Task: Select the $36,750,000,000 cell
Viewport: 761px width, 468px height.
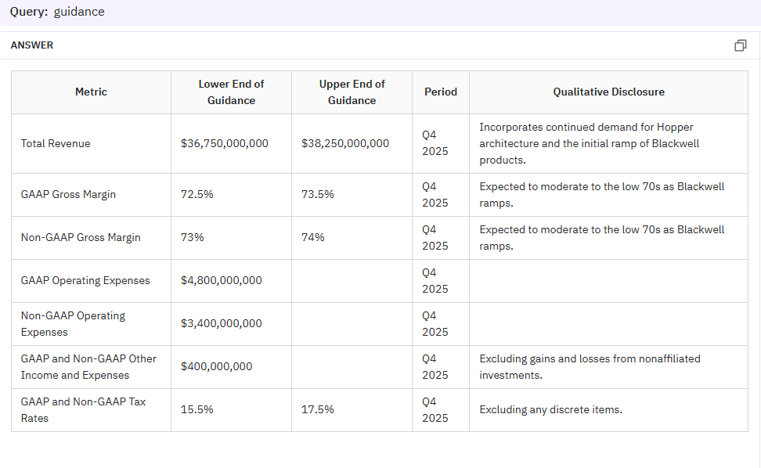Action: (x=225, y=144)
